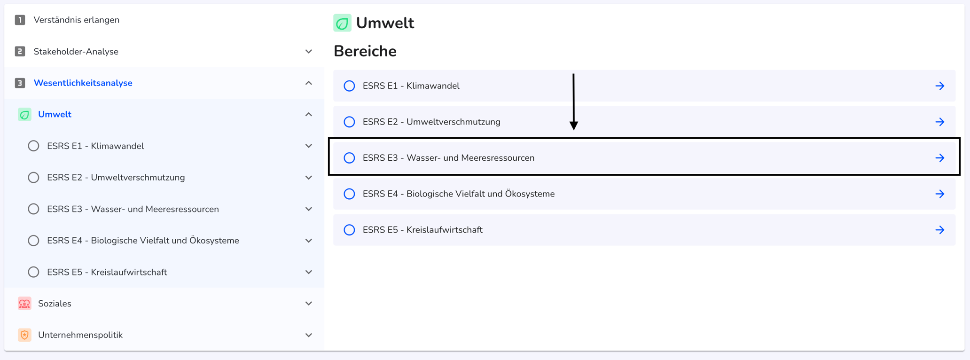The image size is (970, 360).
Task: Expand the Stakeholder-Analyse section chevron
Action: click(309, 52)
